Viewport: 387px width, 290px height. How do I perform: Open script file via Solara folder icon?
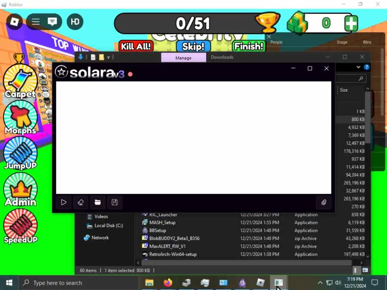pos(98,202)
